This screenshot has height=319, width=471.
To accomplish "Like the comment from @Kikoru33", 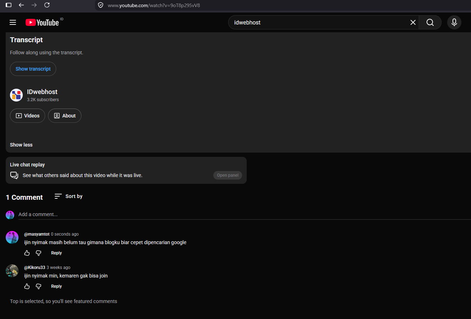I will pos(27,286).
